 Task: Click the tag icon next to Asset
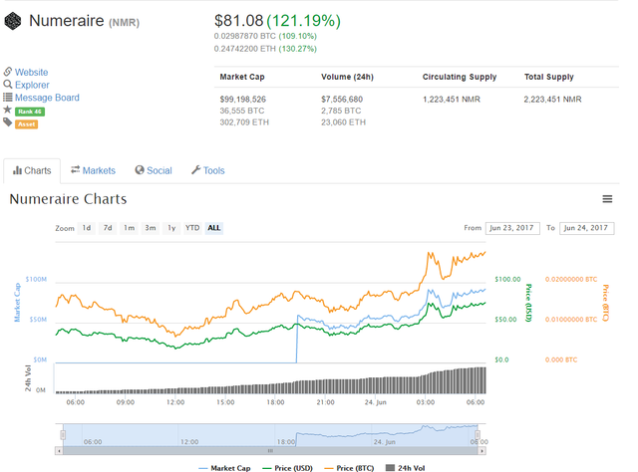[x=8, y=122]
